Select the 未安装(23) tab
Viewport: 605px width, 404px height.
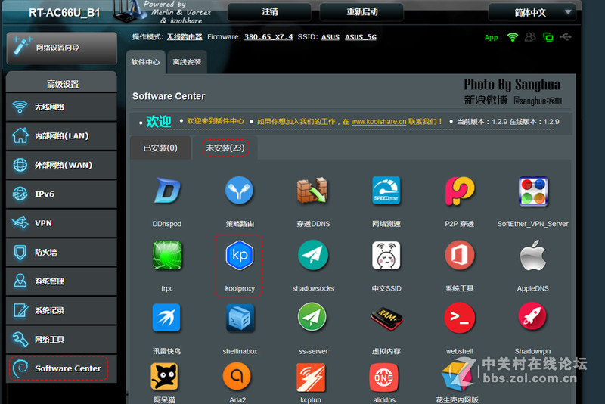(x=225, y=148)
